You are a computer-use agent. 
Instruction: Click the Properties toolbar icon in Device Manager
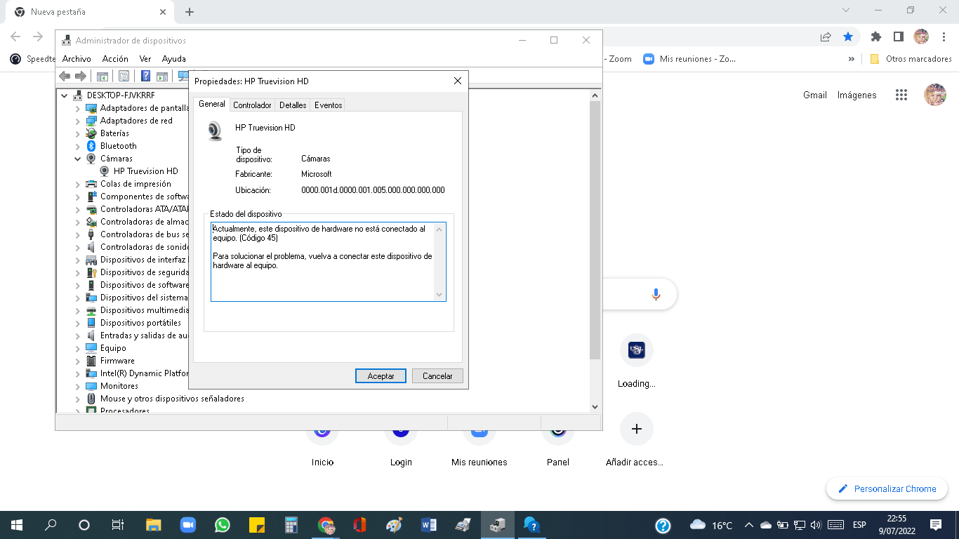coord(124,76)
